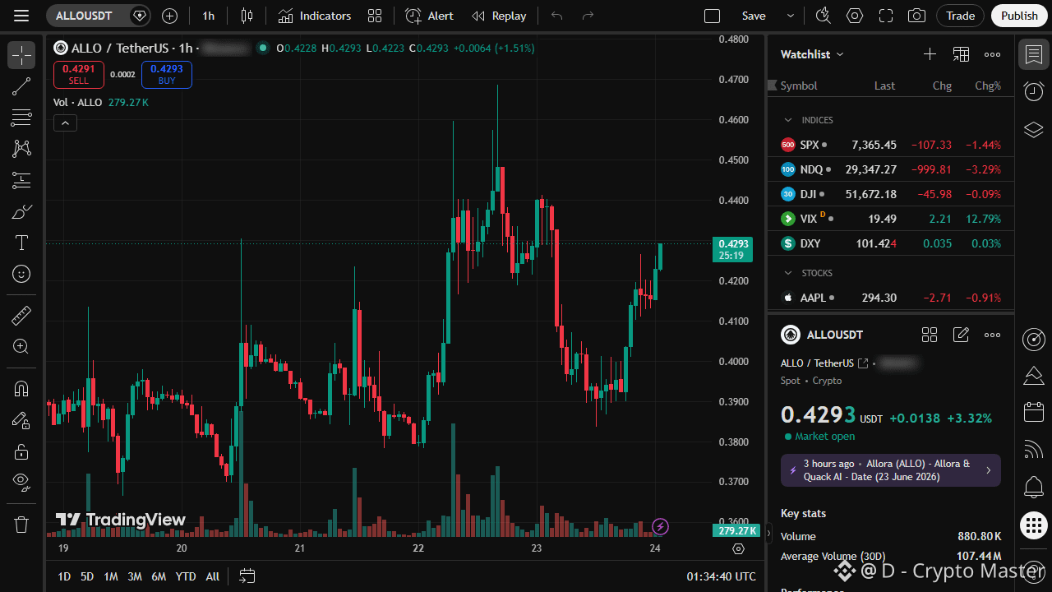Open the go to date calendar
The height and width of the screenshot is (592, 1052).
[247, 576]
